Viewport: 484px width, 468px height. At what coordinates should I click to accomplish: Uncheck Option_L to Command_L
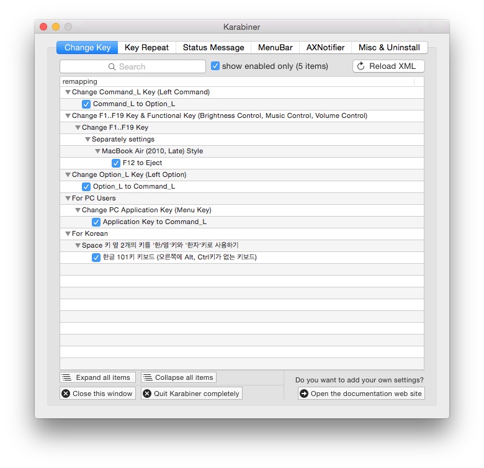coord(86,186)
